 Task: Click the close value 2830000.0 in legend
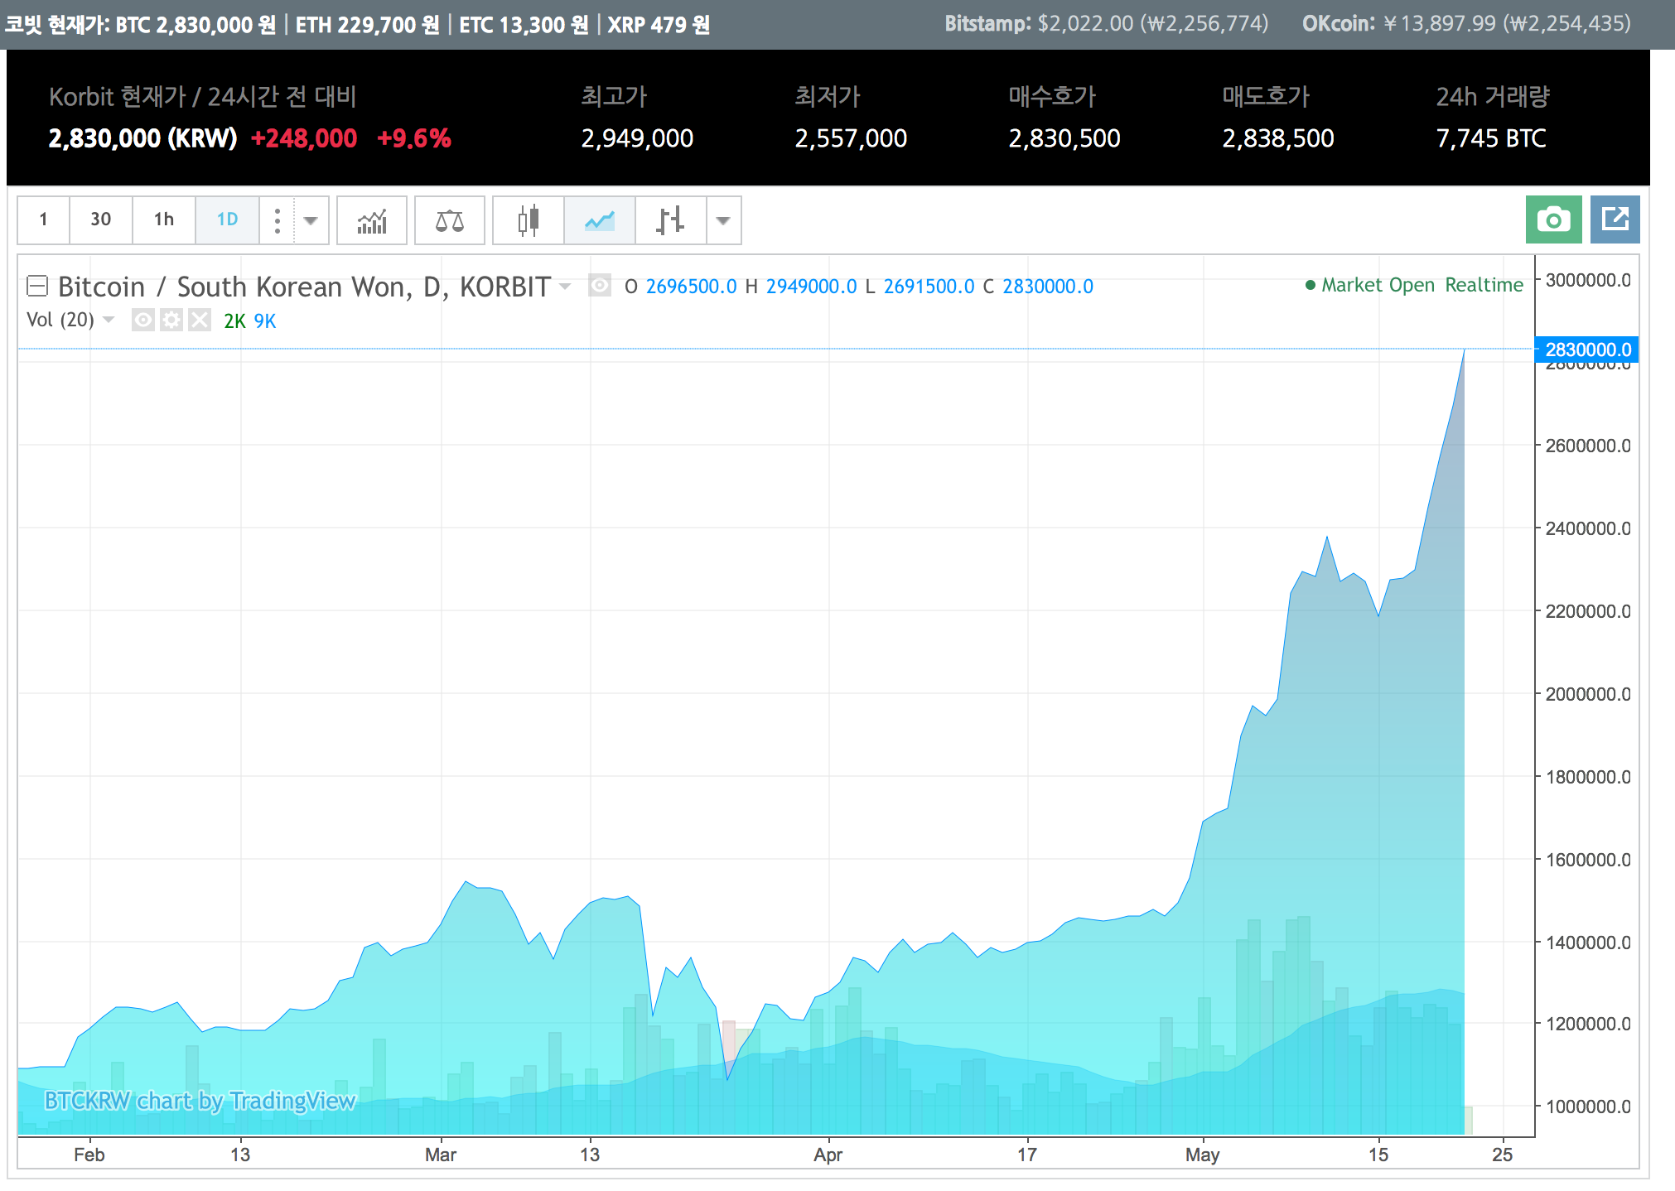point(1048,287)
